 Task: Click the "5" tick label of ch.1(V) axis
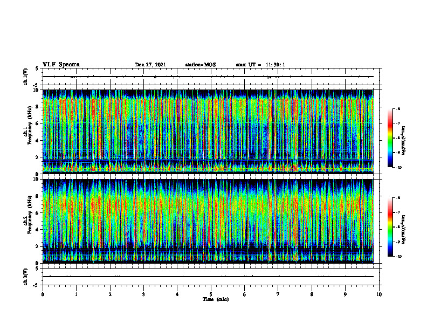(x=37, y=68)
